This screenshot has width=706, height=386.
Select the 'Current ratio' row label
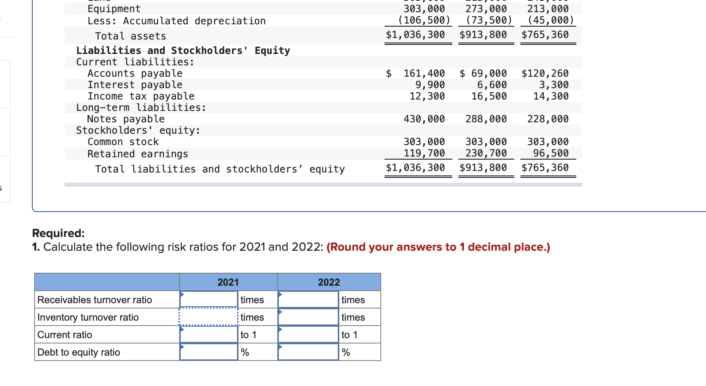[x=65, y=335]
